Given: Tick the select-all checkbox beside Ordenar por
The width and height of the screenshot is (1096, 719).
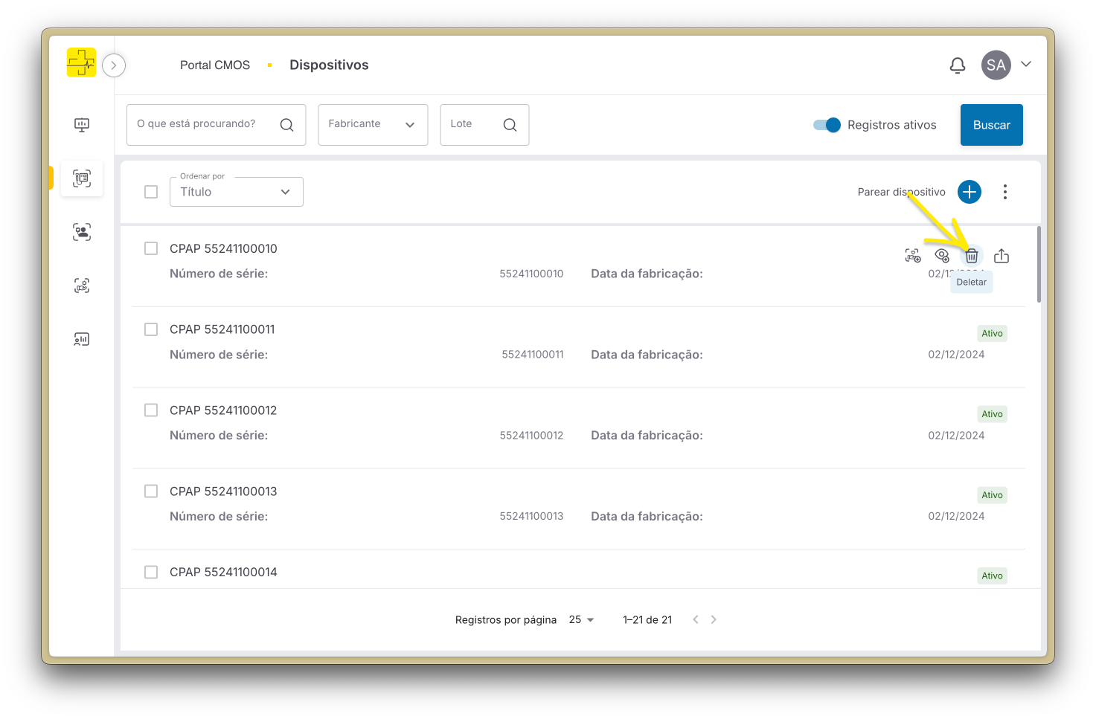Looking at the screenshot, I should [x=151, y=192].
